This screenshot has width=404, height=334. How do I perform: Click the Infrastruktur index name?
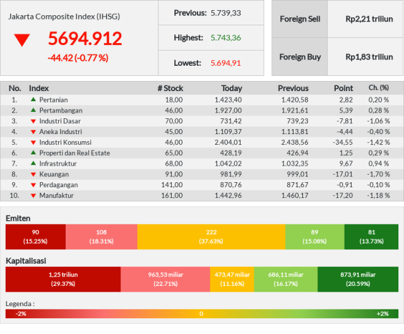[58, 164]
